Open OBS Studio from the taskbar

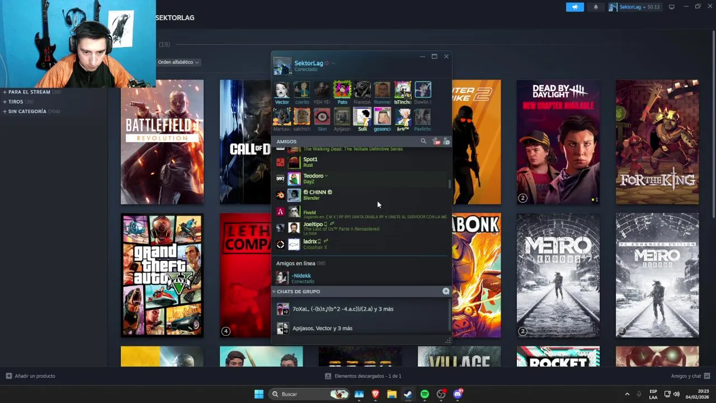click(x=441, y=394)
